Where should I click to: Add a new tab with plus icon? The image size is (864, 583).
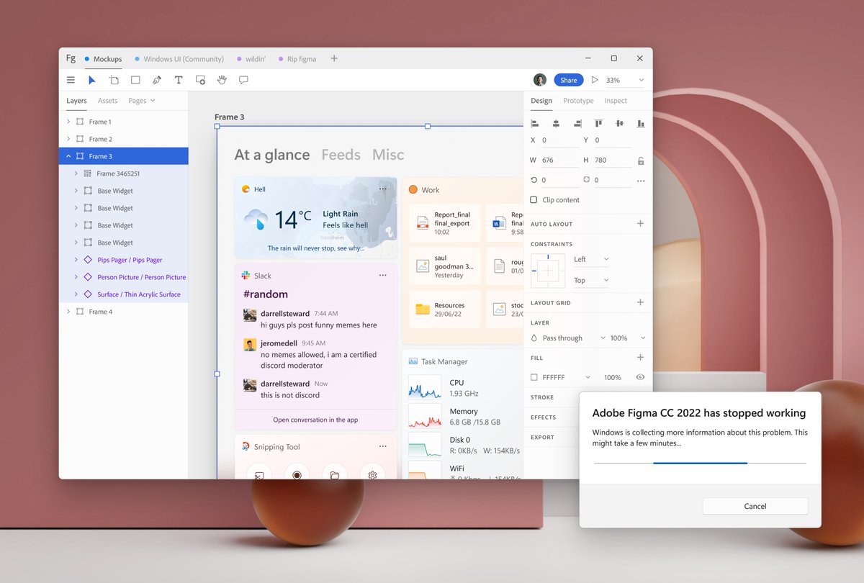(x=334, y=58)
